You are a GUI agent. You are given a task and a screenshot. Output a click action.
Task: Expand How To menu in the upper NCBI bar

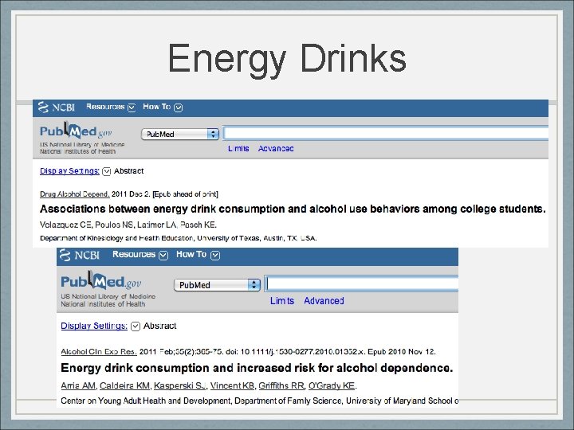point(163,107)
